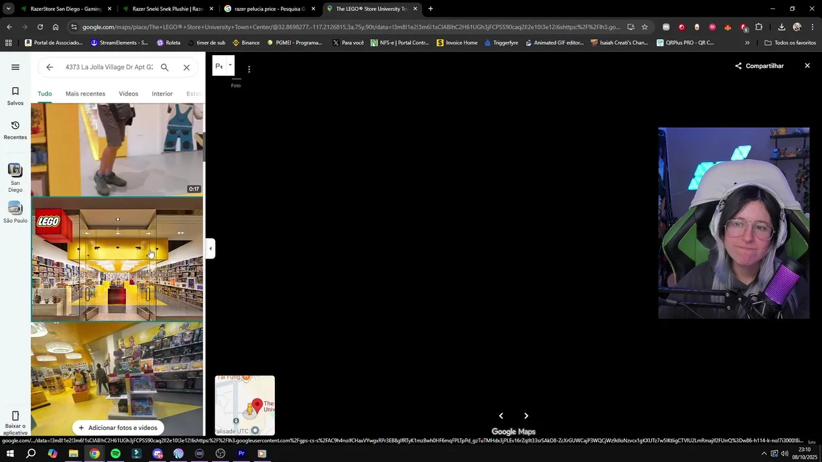The width and height of the screenshot is (822, 462).
Task: Open Chrome three-dot menu
Action: (x=813, y=27)
